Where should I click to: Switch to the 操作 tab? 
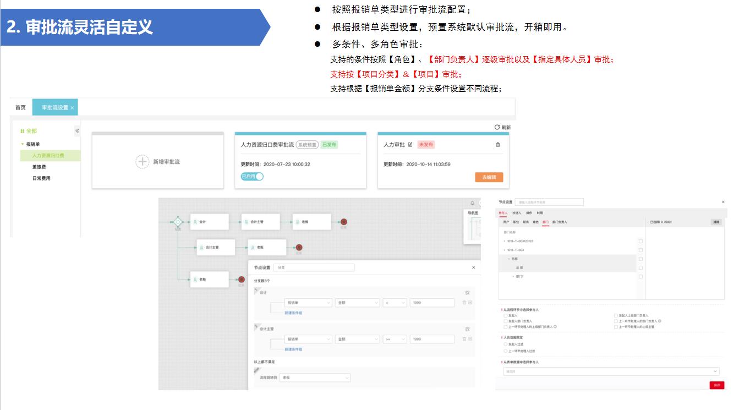click(x=529, y=212)
